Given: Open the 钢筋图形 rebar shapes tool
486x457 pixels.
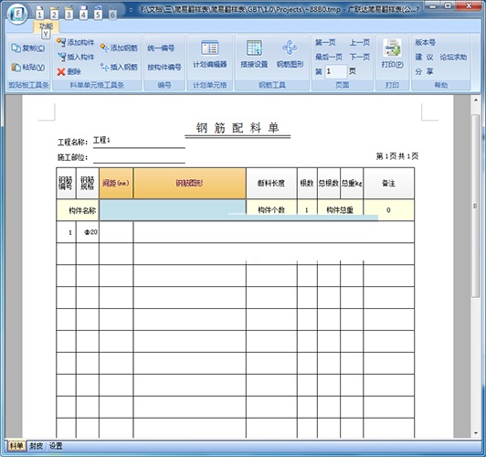Looking at the screenshot, I should pyautogui.click(x=290, y=54).
